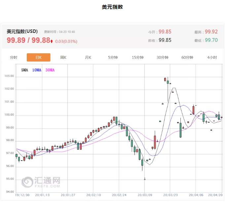Switch to the 月K monthly tab
This screenshot has height=202, width=226.
click(x=88, y=58)
